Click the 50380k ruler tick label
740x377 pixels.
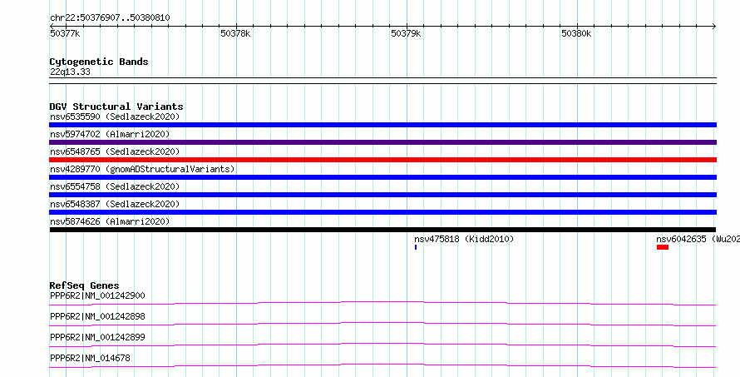(576, 33)
